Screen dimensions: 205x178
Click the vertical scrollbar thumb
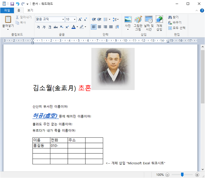[203, 77]
